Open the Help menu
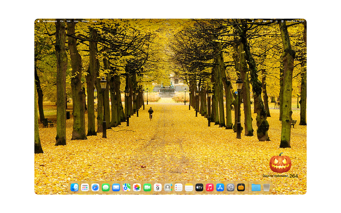The width and height of the screenshot is (341, 213). 95,21
